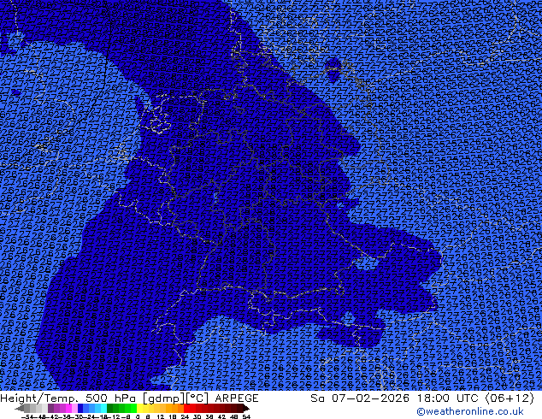This screenshot has width=542, height=419.
Task: Click the date 'Sa 07-02-2026' text
Action: (360, 398)
